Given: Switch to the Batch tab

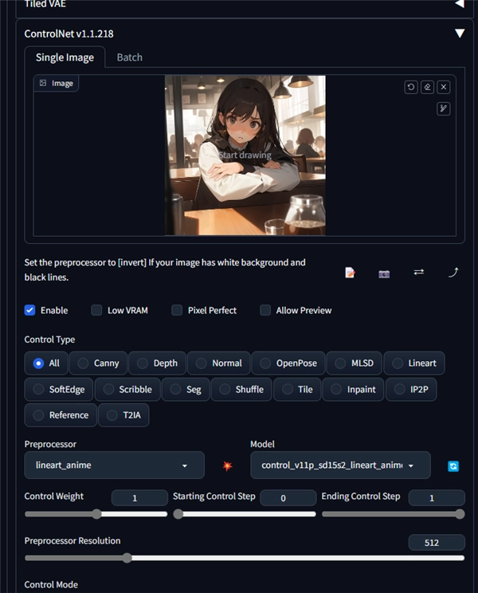Looking at the screenshot, I should (130, 57).
